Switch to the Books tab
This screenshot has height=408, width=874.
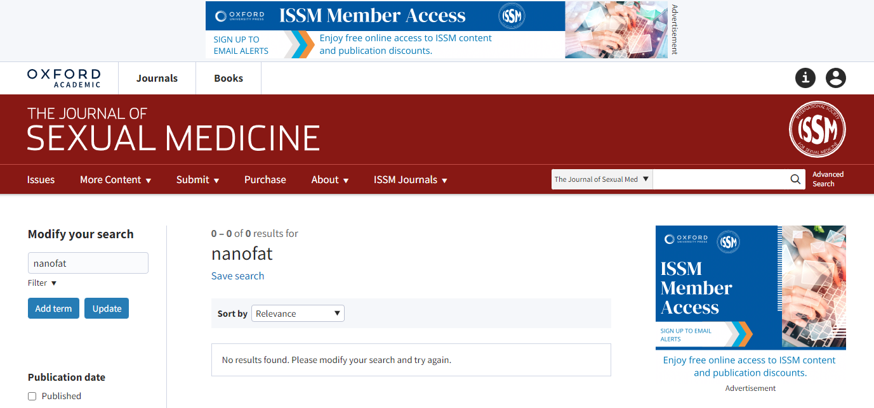coord(228,79)
